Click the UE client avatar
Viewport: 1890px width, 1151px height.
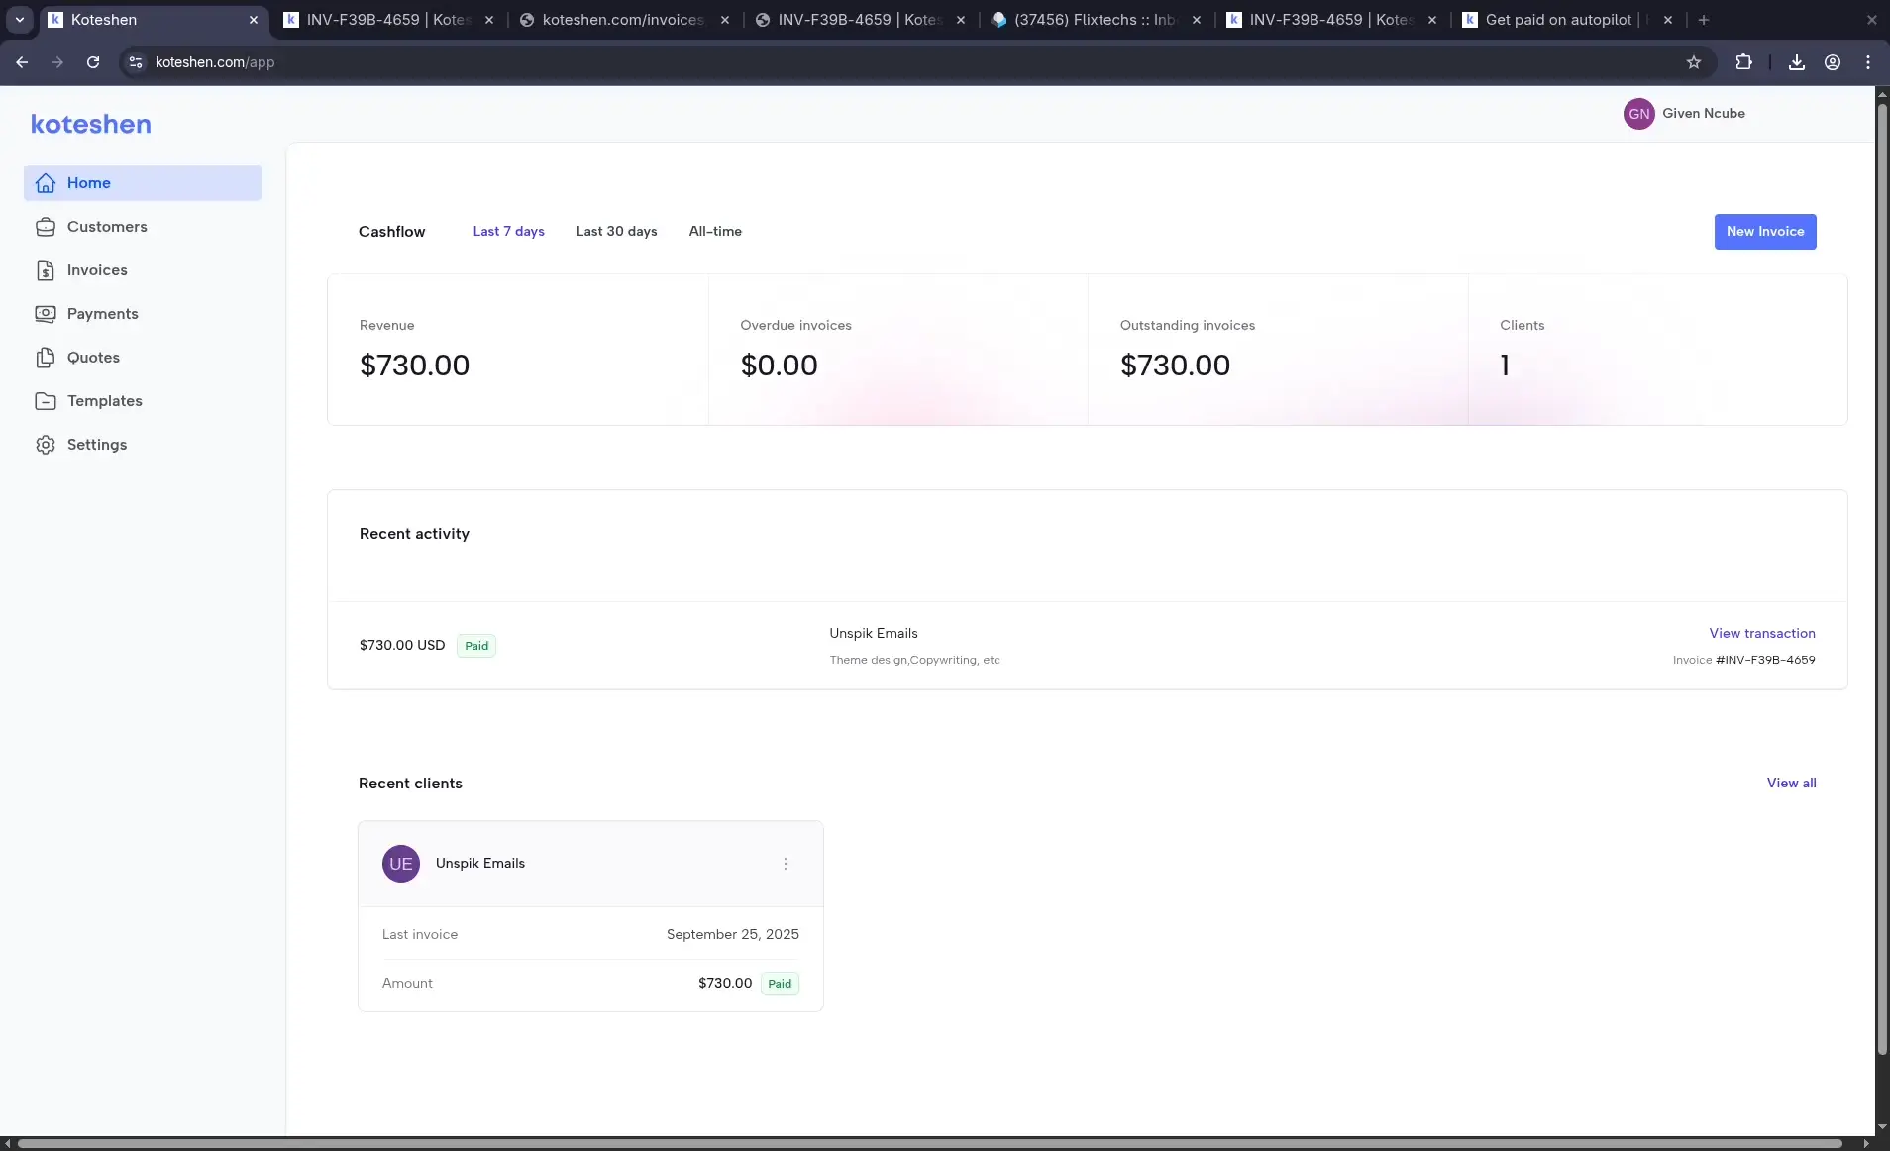tap(401, 864)
